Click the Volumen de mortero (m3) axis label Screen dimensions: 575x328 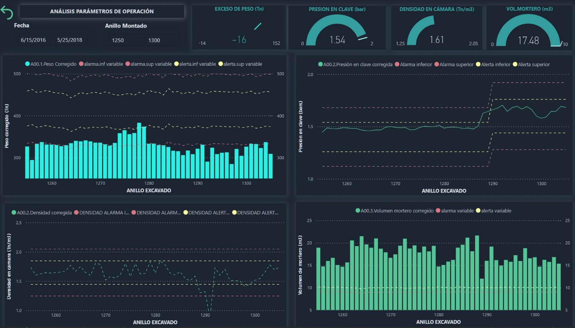300,265
